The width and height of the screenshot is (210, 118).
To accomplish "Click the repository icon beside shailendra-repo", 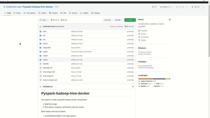I will tap(4, 7).
